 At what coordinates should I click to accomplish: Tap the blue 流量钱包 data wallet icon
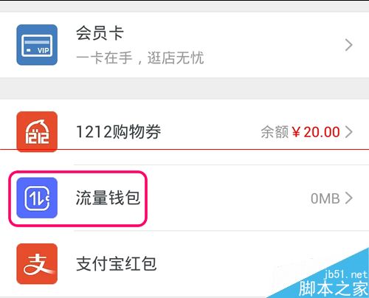click(x=37, y=198)
